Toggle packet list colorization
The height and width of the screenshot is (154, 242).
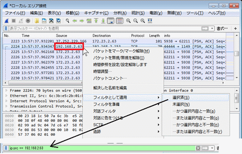pos(119,21)
